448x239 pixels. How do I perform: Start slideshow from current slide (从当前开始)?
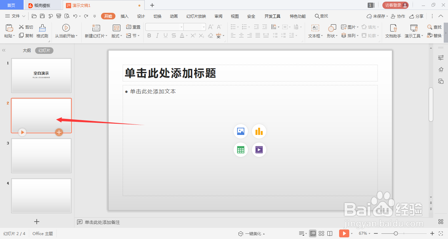pyautogui.click(x=66, y=32)
